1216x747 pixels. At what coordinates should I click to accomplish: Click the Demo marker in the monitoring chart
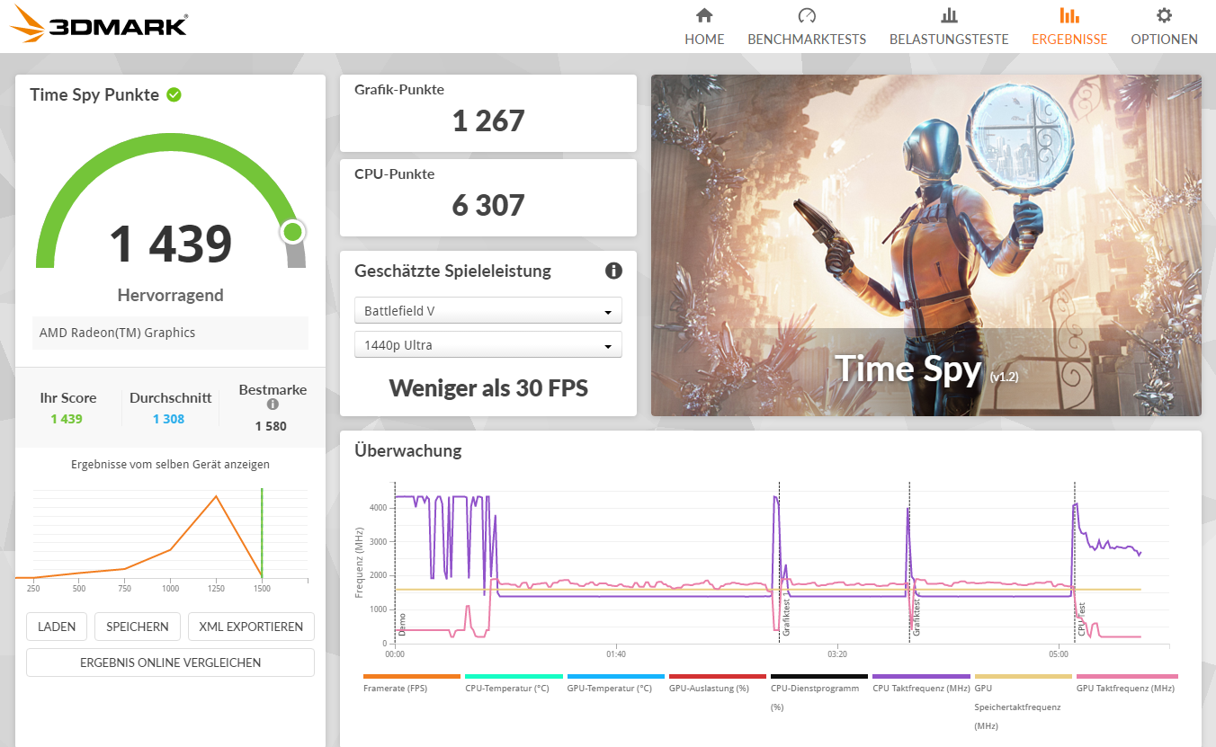pos(402,625)
